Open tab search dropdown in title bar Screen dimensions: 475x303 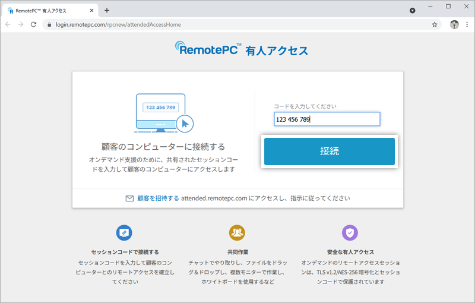[x=412, y=11]
